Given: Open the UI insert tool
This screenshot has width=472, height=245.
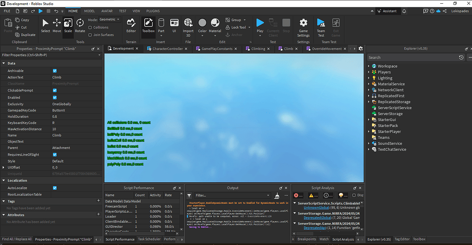Looking at the screenshot, I should [x=174, y=25].
